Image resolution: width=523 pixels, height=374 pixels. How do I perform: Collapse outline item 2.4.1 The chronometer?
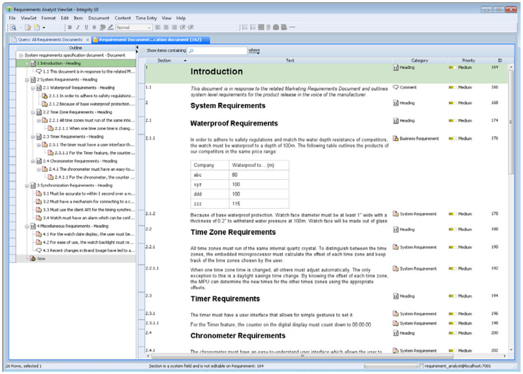click(39, 169)
